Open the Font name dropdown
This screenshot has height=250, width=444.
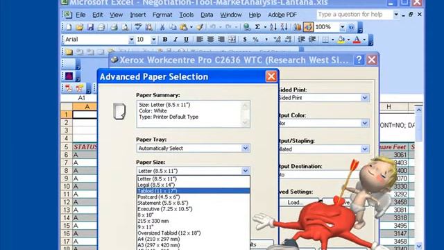131,40
